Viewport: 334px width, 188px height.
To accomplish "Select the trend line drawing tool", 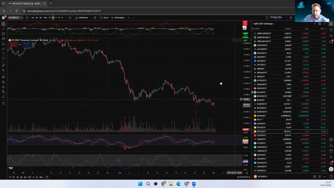I will [x=4, y=29].
